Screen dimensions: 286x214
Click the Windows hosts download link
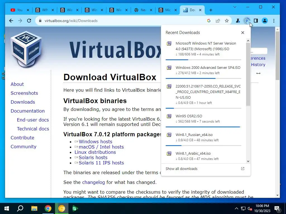pos(96,142)
